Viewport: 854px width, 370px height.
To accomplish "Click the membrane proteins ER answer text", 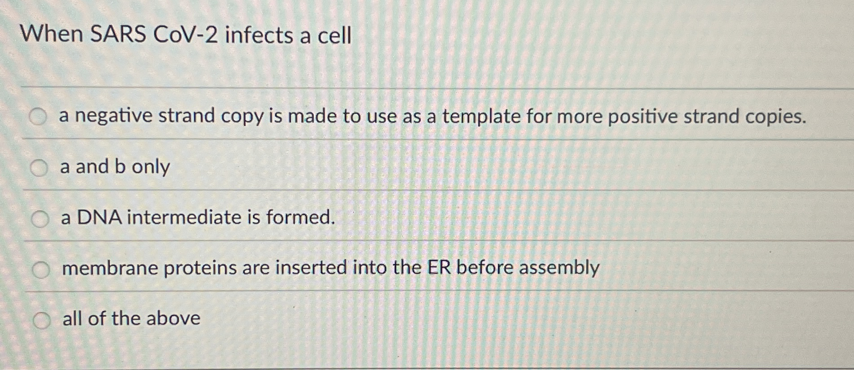I will pos(330,268).
